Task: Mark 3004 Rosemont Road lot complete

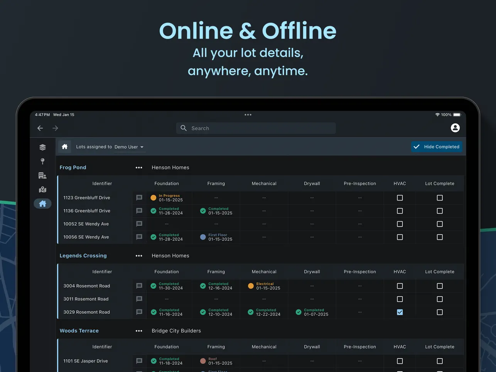Action: (x=440, y=286)
